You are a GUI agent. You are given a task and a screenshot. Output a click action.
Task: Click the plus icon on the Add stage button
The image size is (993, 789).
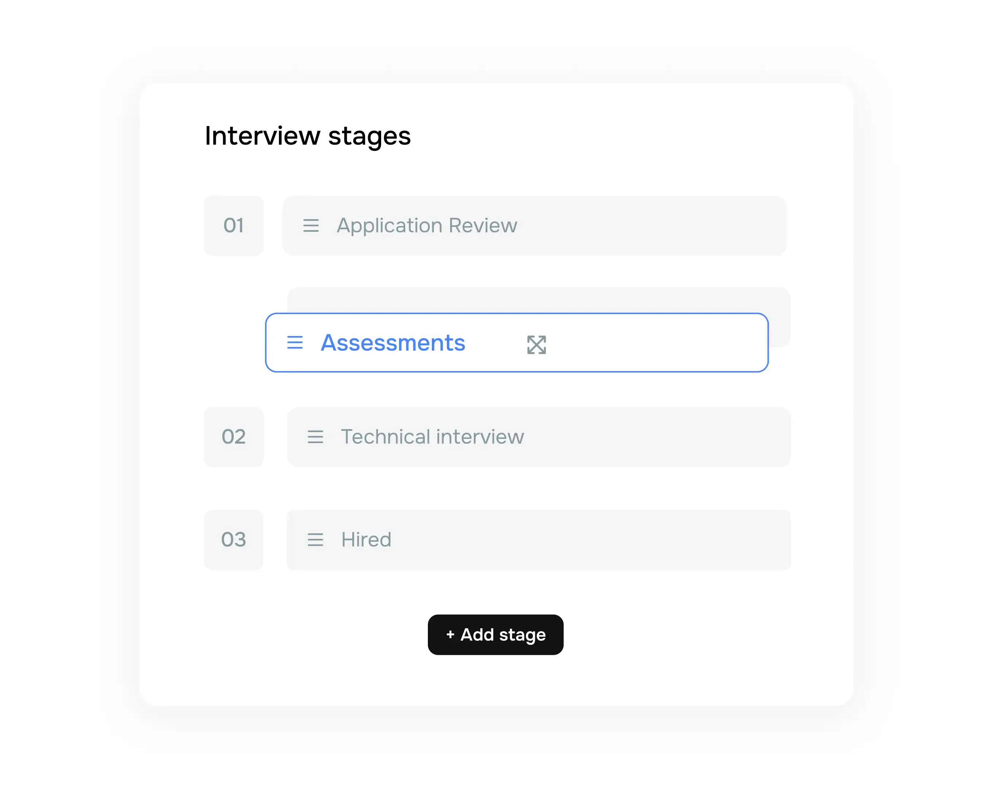click(450, 634)
